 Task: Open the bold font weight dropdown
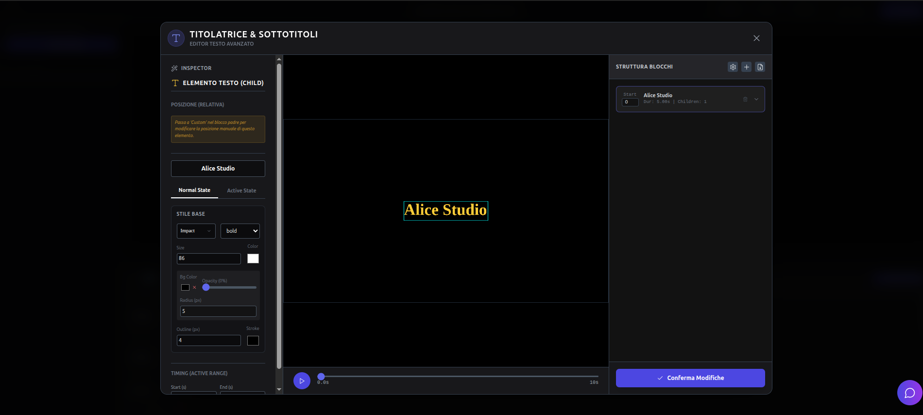point(240,231)
